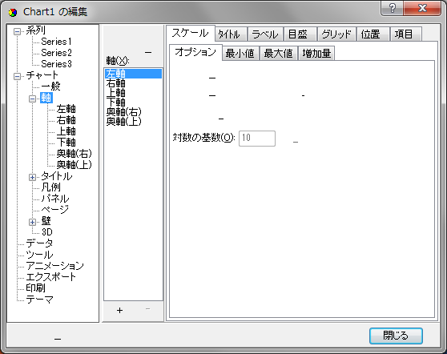Open the エクスポート tree item
Image resolution: width=447 pixels, height=354 pixels.
click(x=50, y=277)
